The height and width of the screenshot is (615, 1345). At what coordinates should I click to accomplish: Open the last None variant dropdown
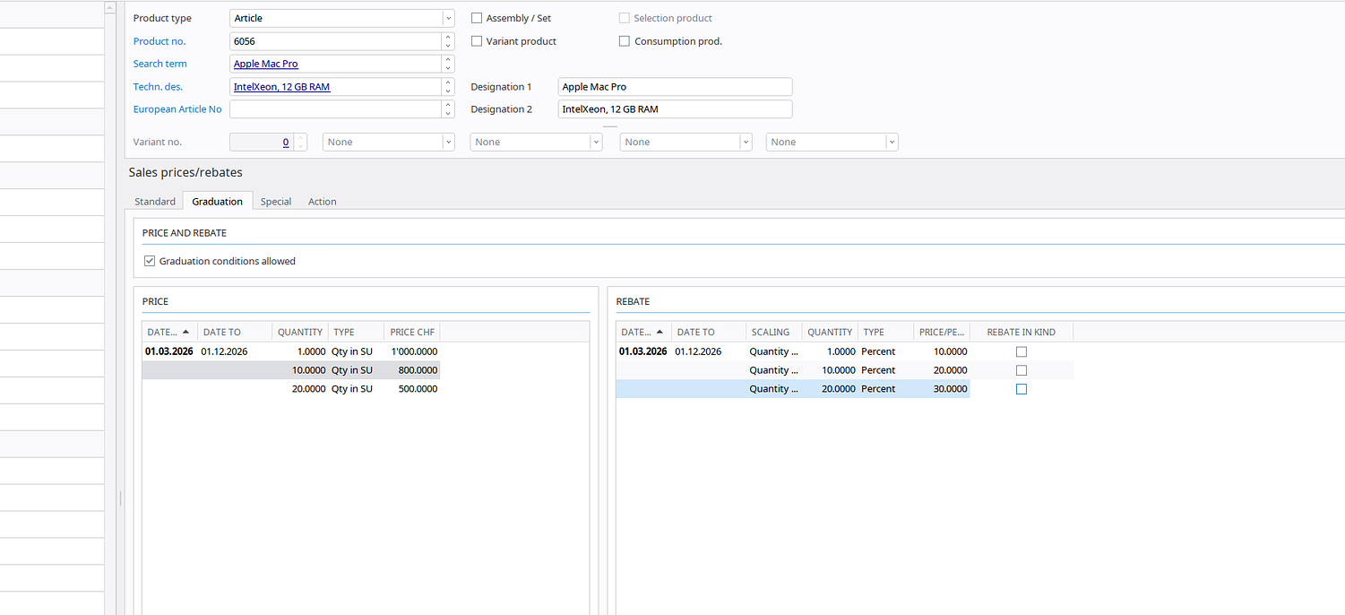(x=891, y=142)
